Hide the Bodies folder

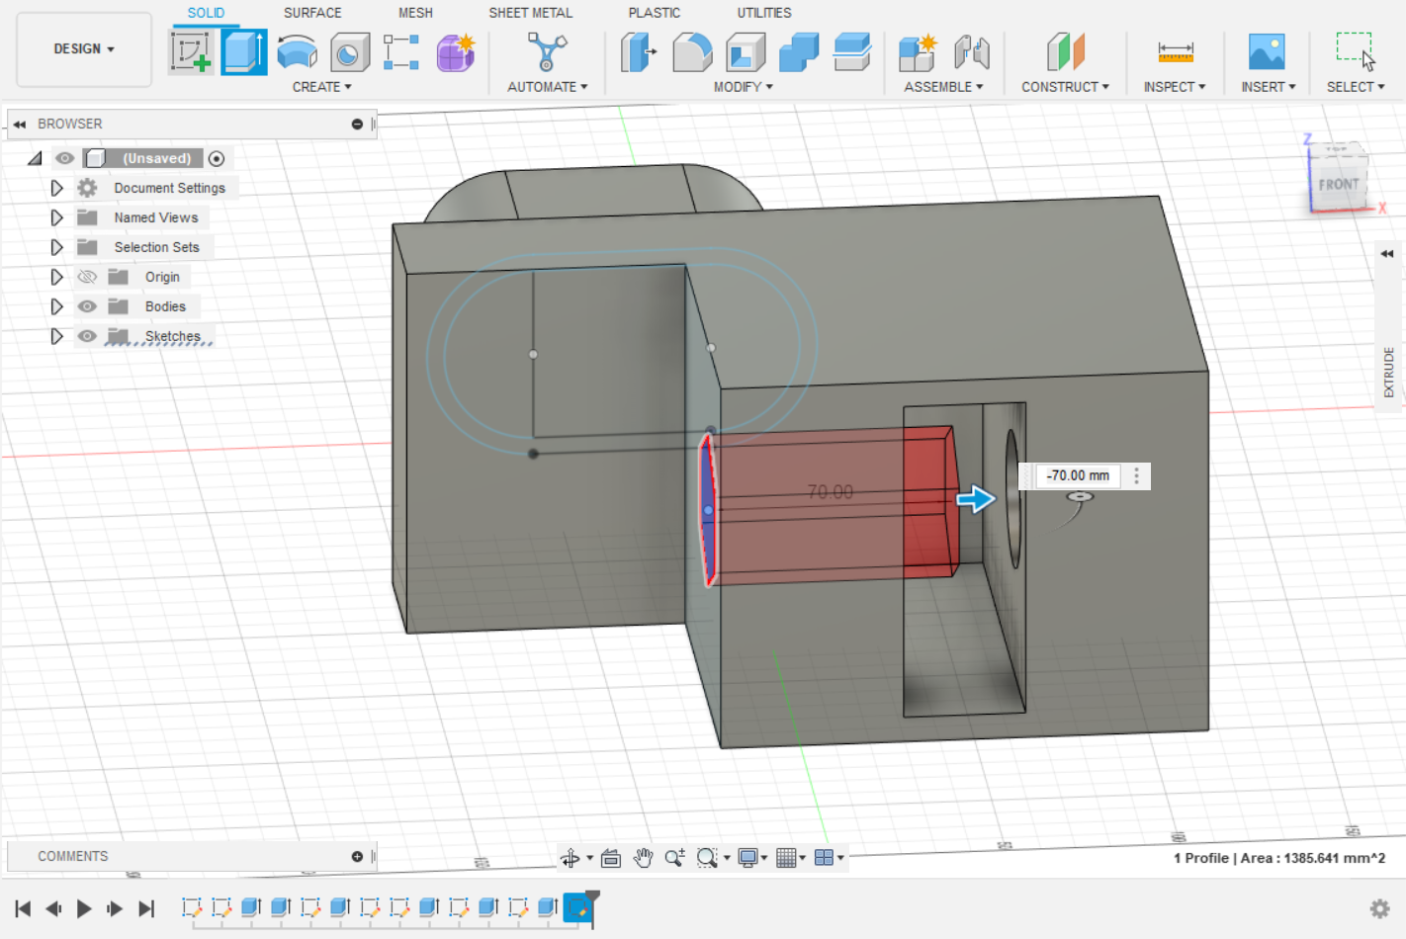(87, 306)
